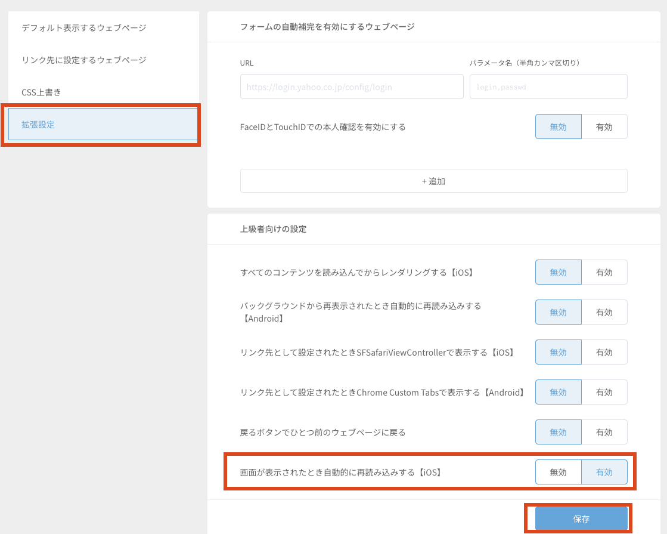Click the 保存 button
The height and width of the screenshot is (534, 667).
coord(581,518)
